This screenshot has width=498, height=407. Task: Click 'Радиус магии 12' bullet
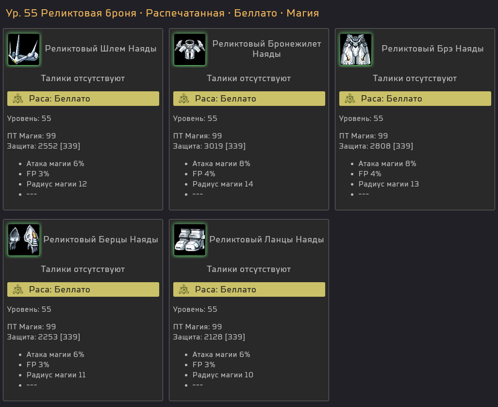(x=56, y=184)
